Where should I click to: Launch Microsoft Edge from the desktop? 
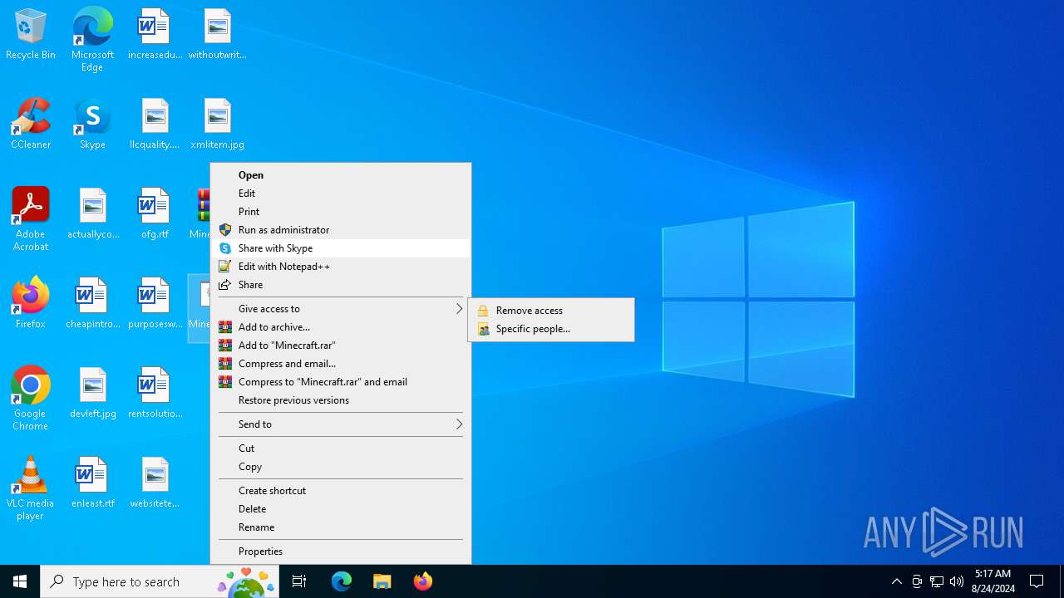[x=92, y=40]
